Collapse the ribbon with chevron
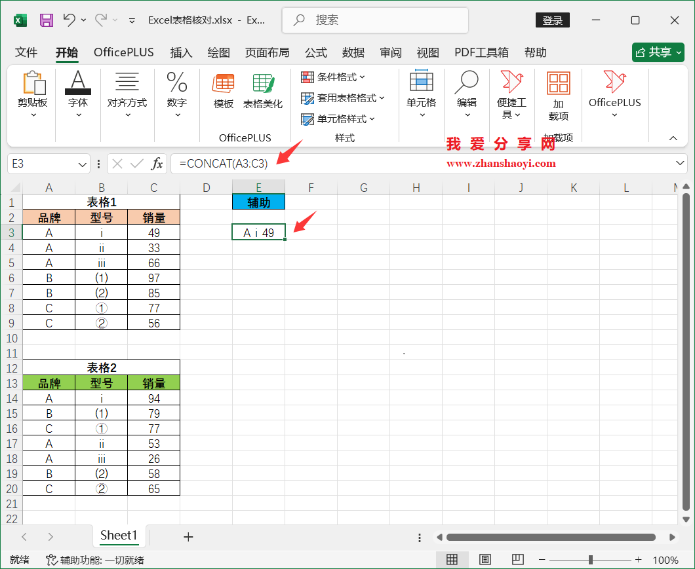 click(x=673, y=139)
